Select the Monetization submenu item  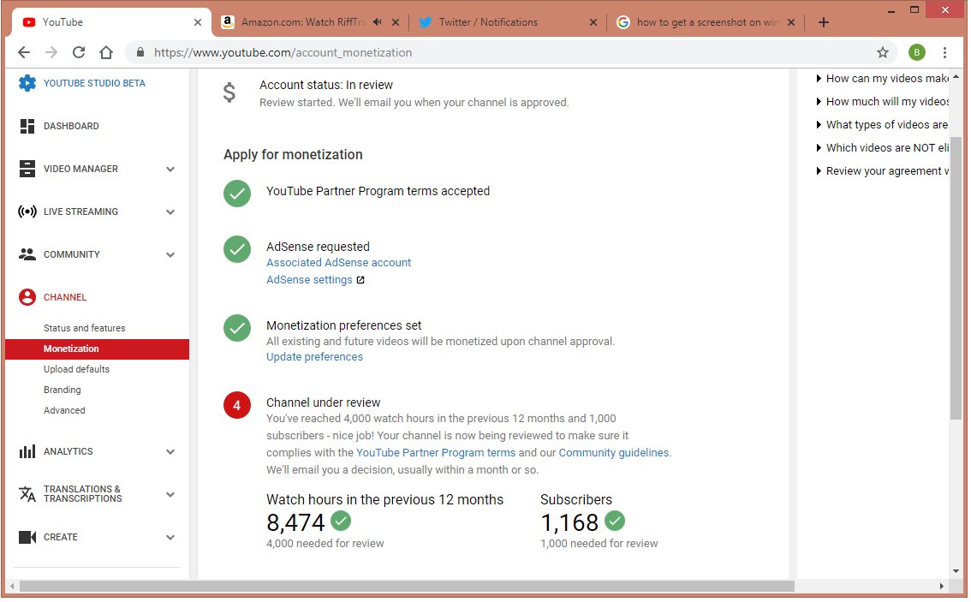98,350
